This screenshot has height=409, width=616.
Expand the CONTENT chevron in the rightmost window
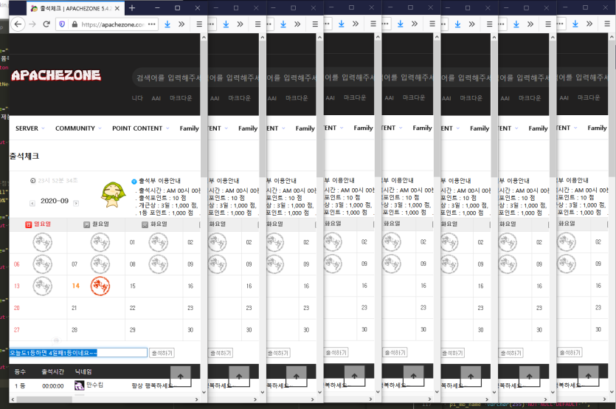[x=575, y=128]
